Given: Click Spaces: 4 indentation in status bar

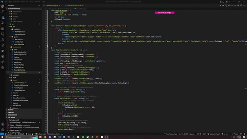Looking at the screenshot, I should (192, 134).
